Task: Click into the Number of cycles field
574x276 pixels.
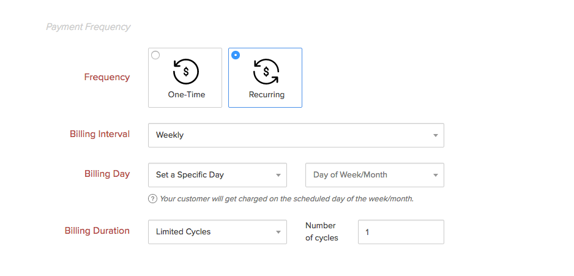Action: coord(401,232)
